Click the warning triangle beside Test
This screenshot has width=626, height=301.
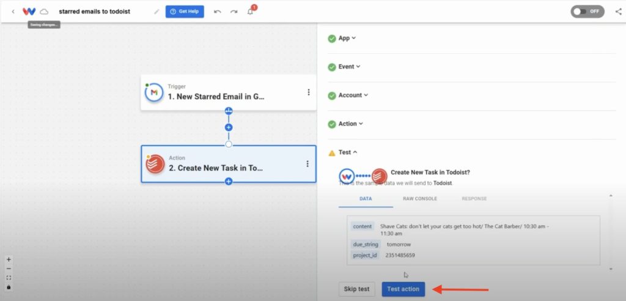(332, 153)
